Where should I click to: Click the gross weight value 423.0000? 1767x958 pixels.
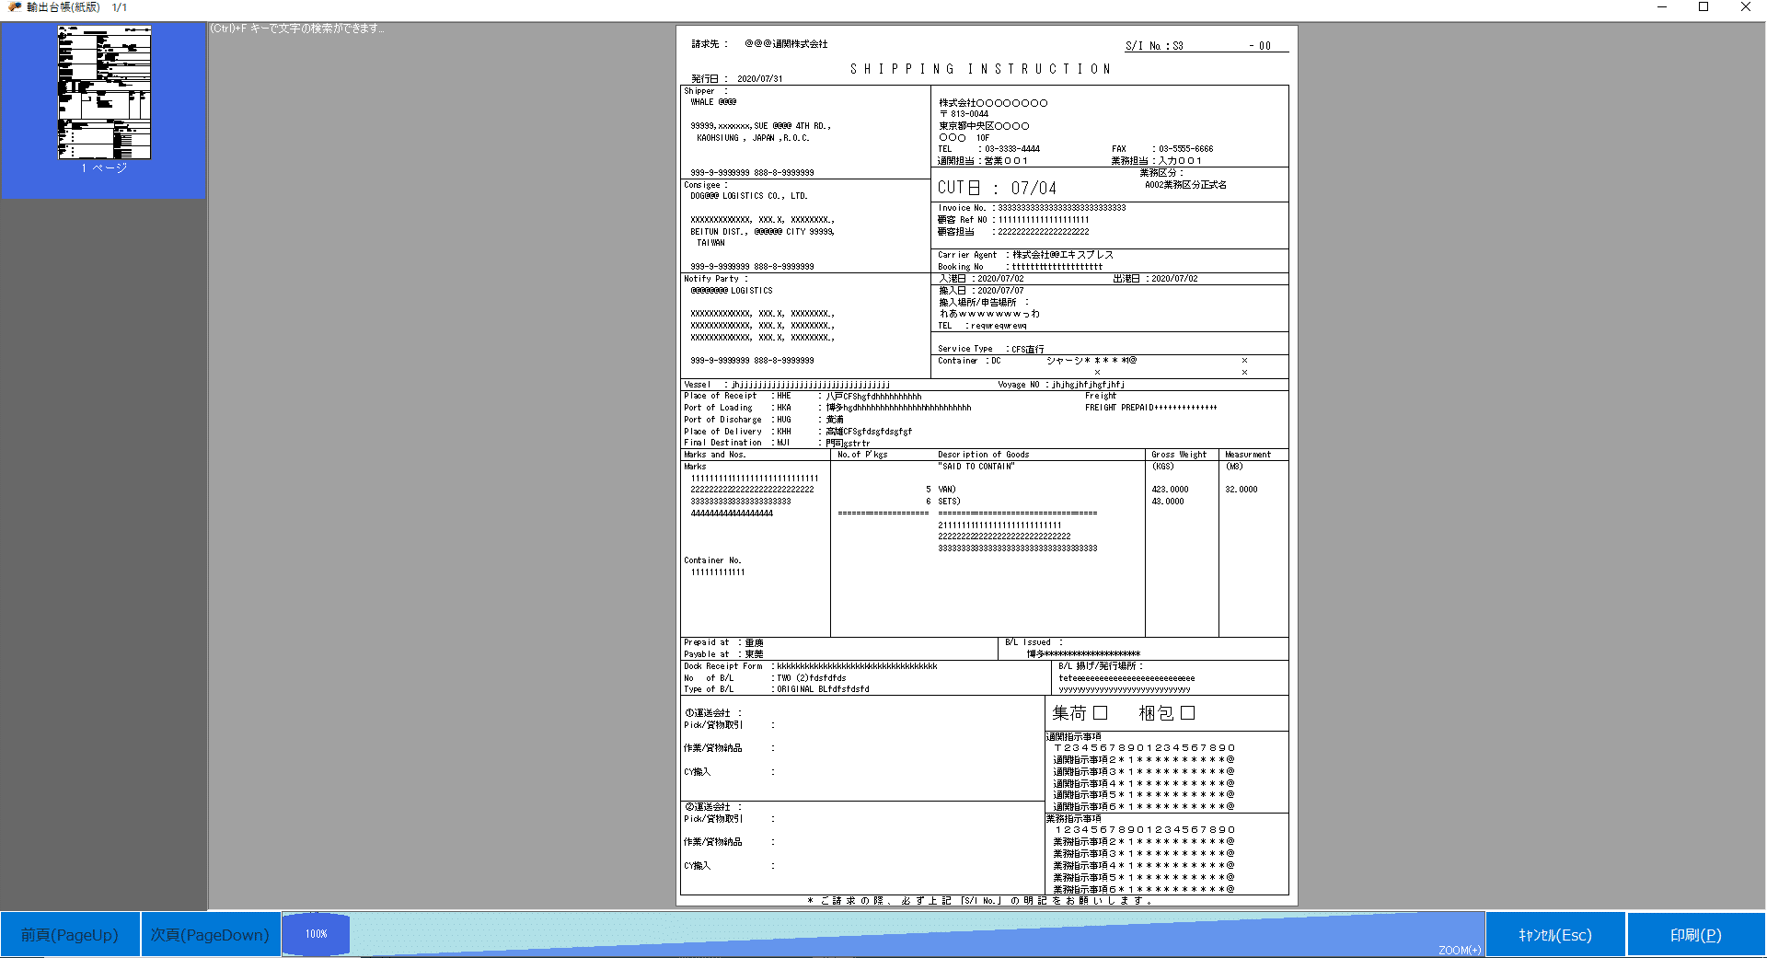tap(1170, 490)
